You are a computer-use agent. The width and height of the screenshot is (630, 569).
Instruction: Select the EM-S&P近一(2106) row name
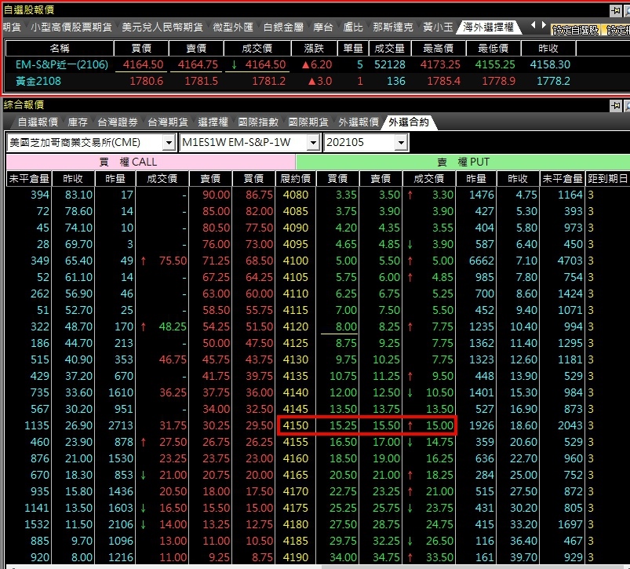pos(62,64)
